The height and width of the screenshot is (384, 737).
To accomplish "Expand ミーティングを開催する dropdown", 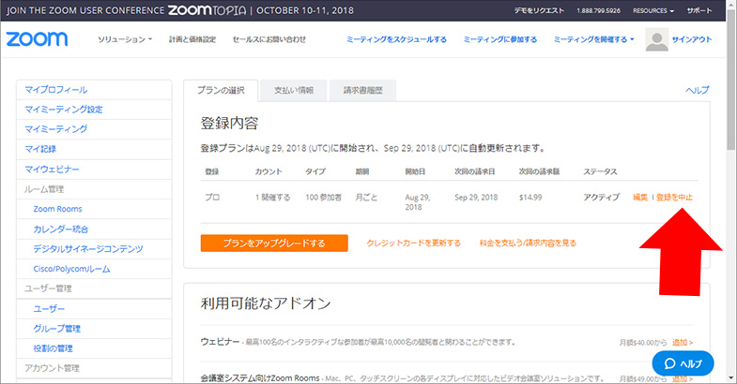I will point(593,40).
